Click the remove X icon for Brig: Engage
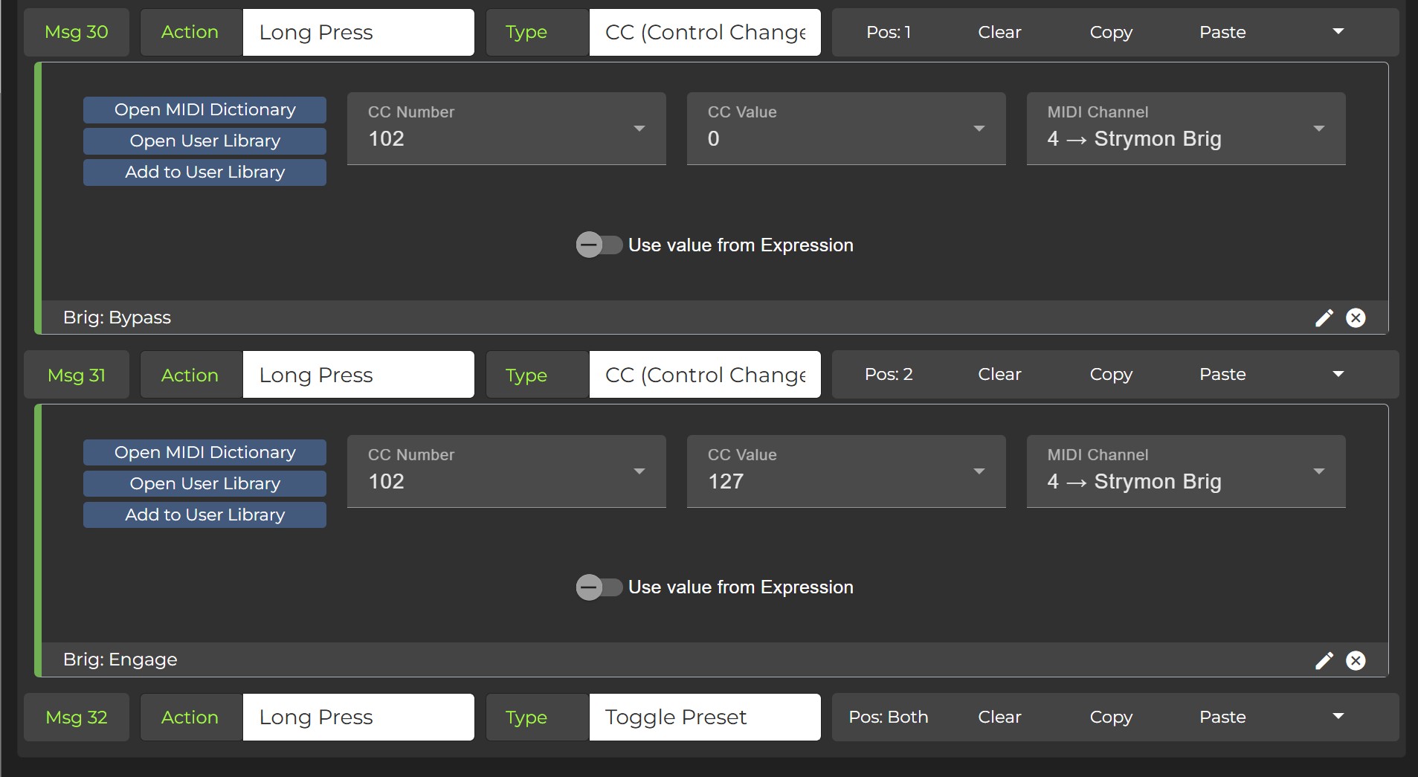Screen dimensions: 1418x777 (1356, 660)
